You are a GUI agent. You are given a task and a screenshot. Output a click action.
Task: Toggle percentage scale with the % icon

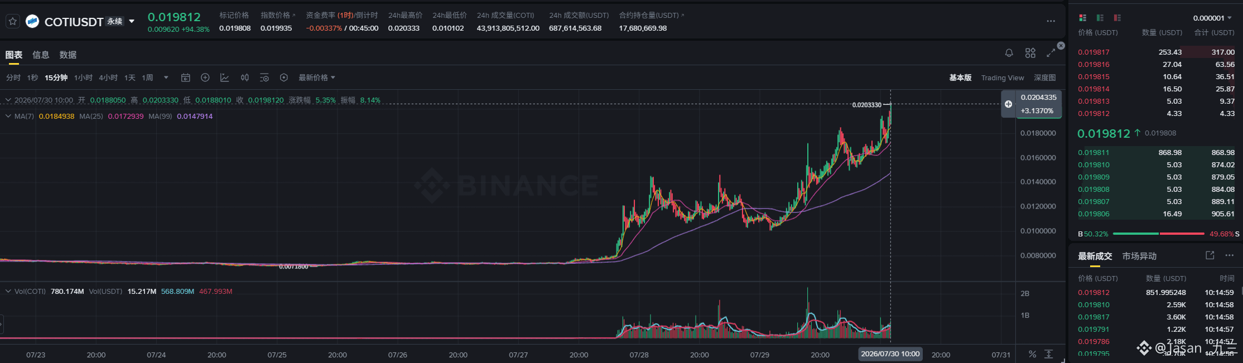(x=1032, y=354)
